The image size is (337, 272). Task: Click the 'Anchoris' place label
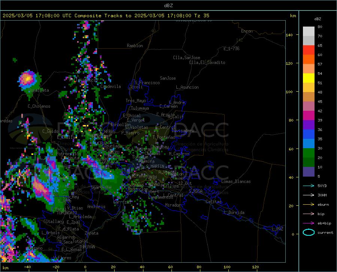96,207
